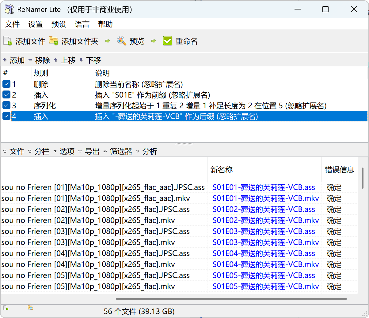Click the new name link S01E01-葬送的芙莉莲-VCB.ass
This screenshot has width=369, height=318.
[x=264, y=187]
